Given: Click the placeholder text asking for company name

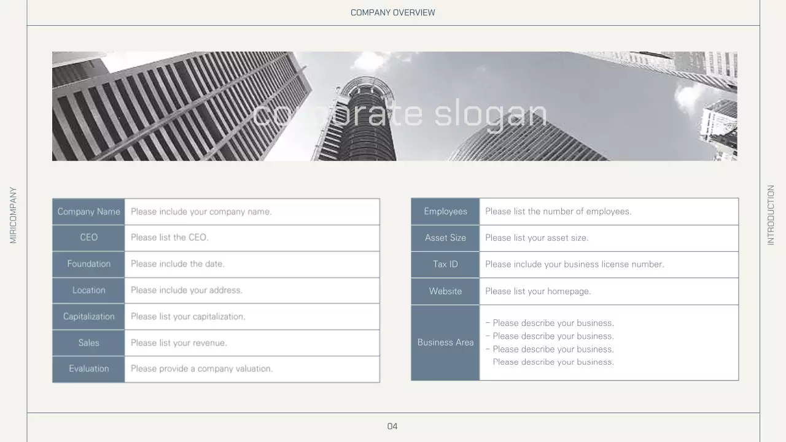Looking at the screenshot, I should [x=201, y=211].
